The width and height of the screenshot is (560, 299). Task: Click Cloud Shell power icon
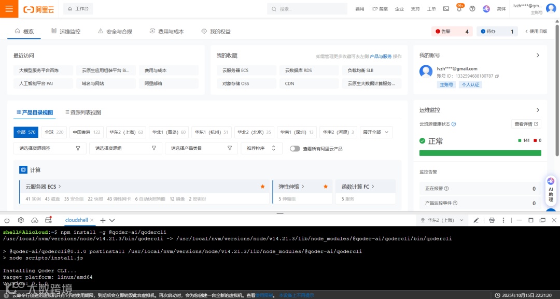(x=7, y=220)
